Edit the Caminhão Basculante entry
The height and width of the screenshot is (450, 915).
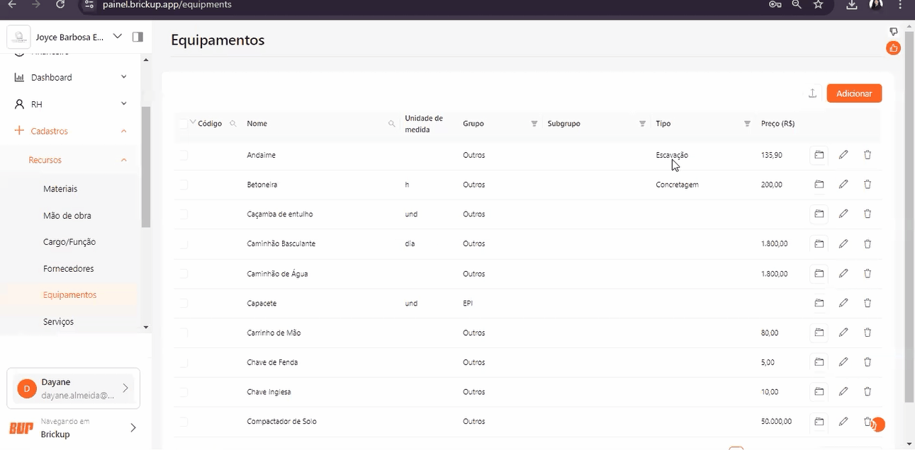pyautogui.click(x=843, y=243)
